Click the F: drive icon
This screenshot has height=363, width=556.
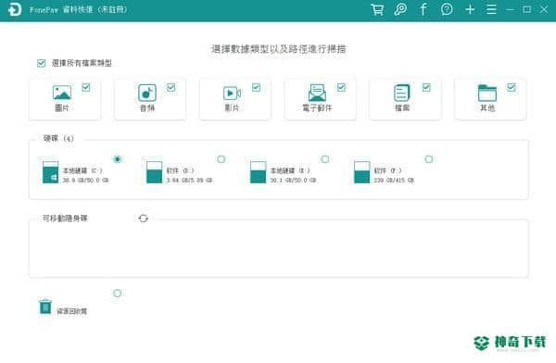click(x=361, y=172)
